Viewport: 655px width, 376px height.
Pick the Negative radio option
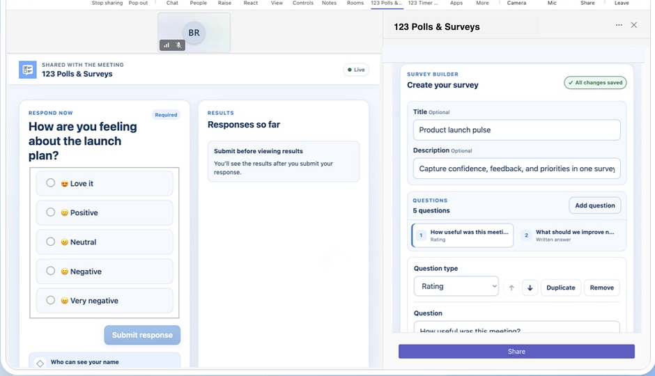(51, 271)
